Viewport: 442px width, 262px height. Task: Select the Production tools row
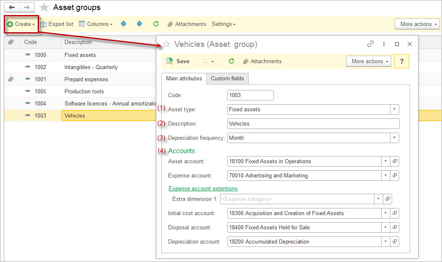[80, 91]
